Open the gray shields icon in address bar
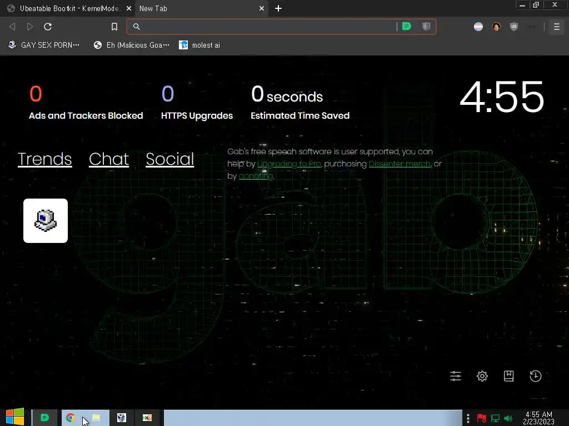The height and width of the screenshot is (426, 569). click(x=426, y=27)
